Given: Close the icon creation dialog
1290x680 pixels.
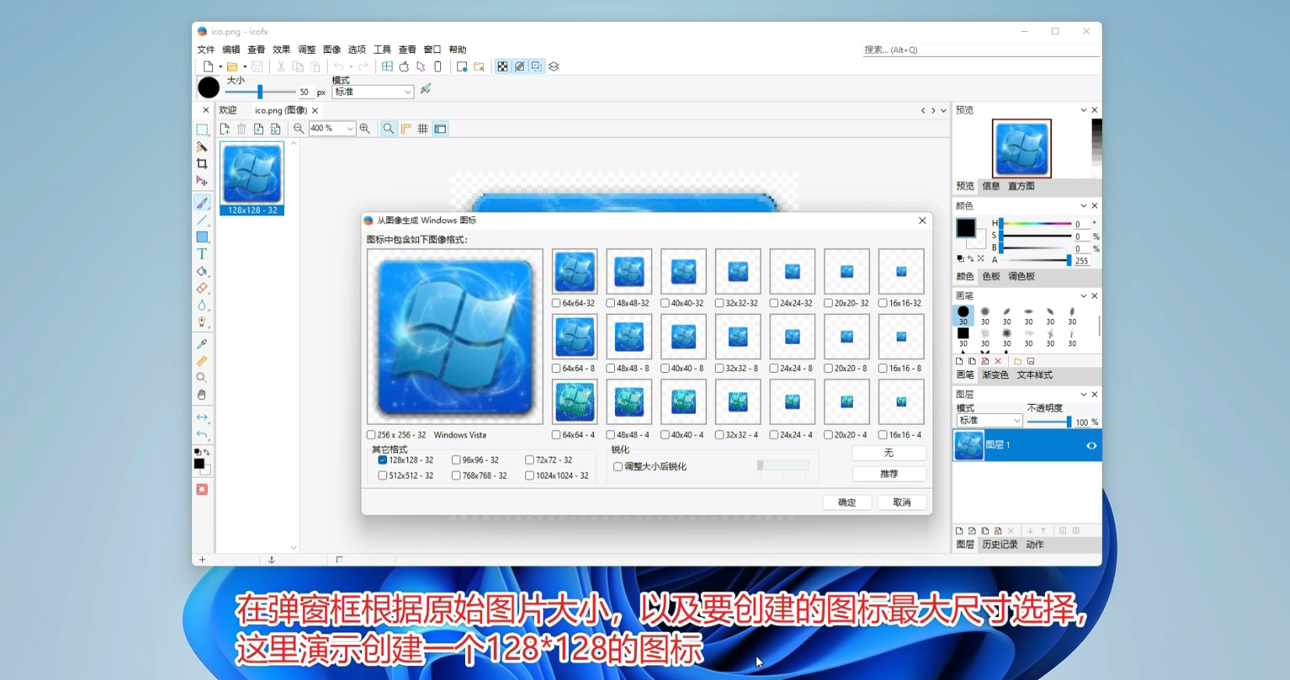Looking at the screenshot, I should pos(922,221).
